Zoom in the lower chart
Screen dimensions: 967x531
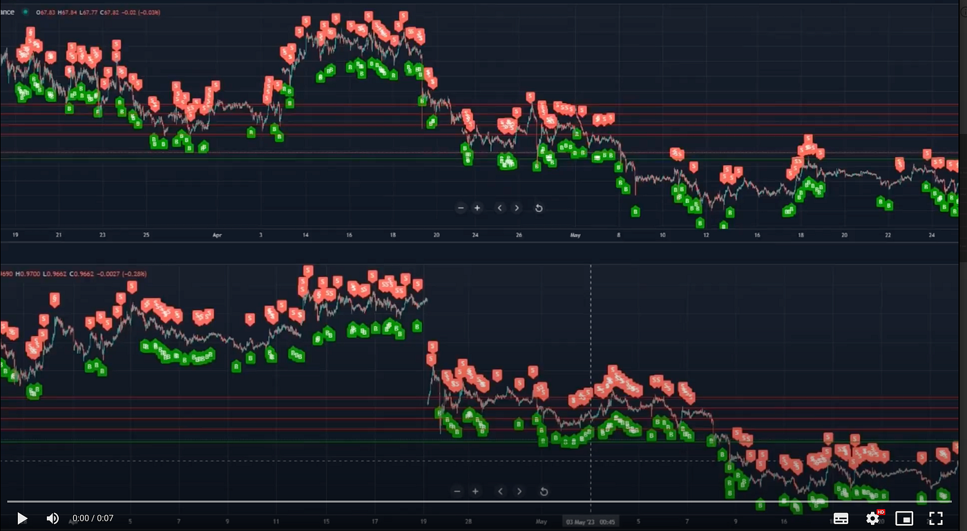(475, 492)
